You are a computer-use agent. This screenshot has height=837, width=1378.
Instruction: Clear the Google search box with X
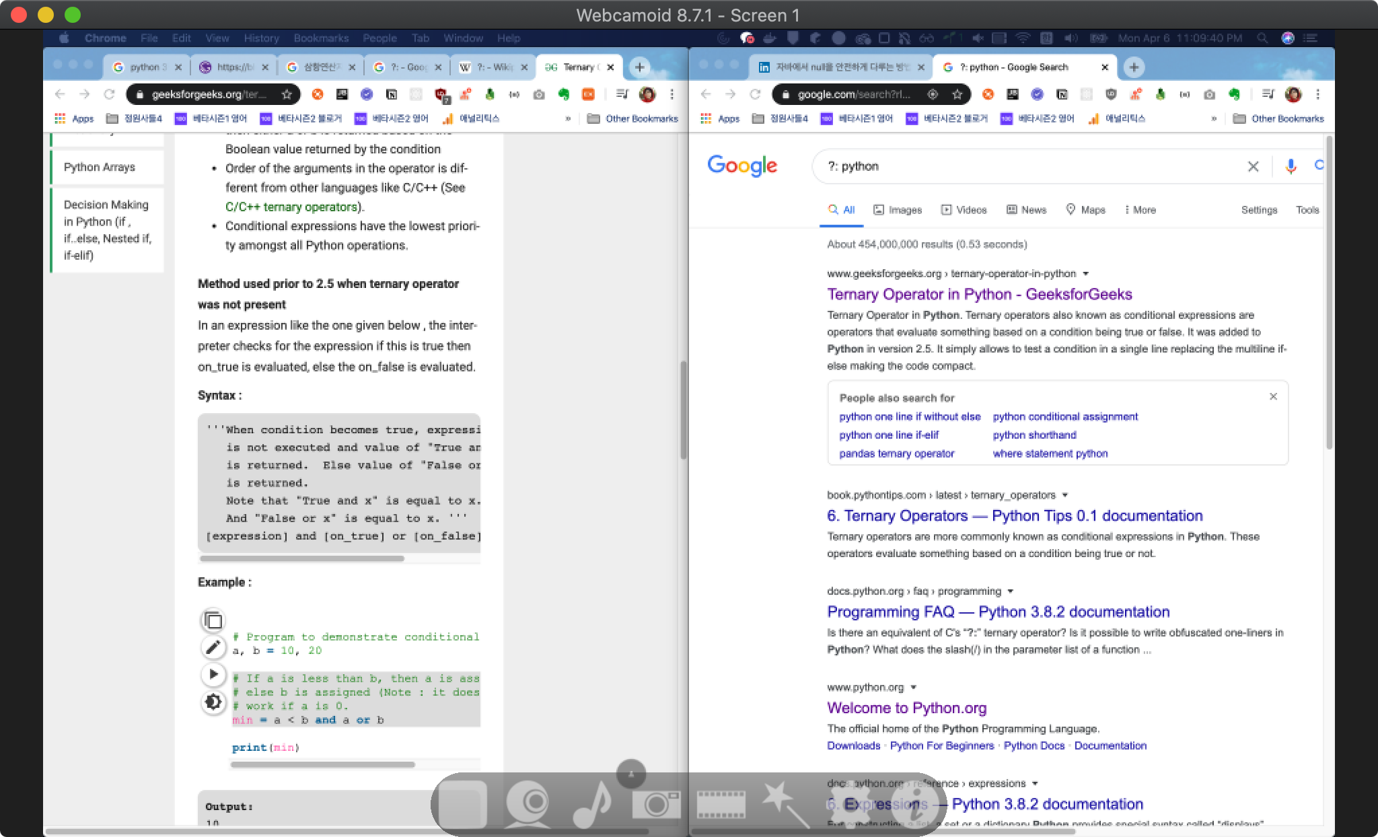(x=1253, y=166)
